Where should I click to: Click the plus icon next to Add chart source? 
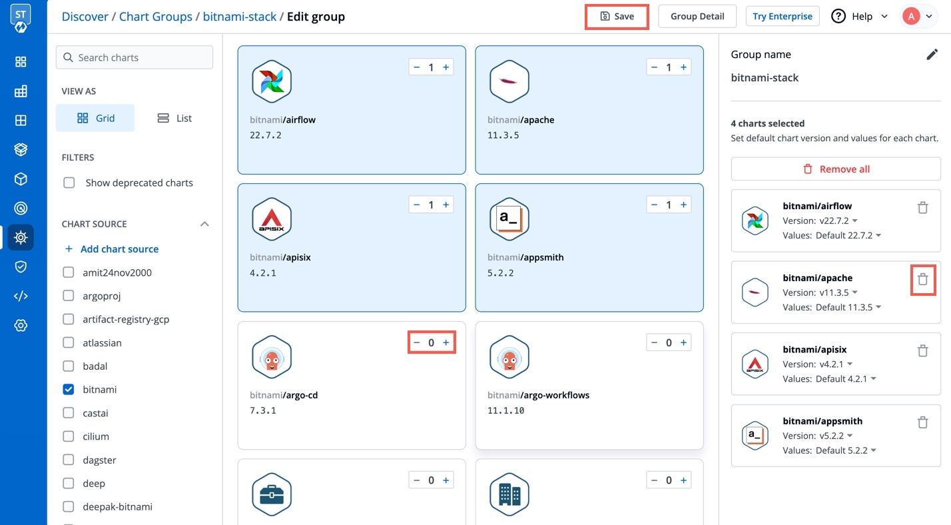(x=69, y=249)
